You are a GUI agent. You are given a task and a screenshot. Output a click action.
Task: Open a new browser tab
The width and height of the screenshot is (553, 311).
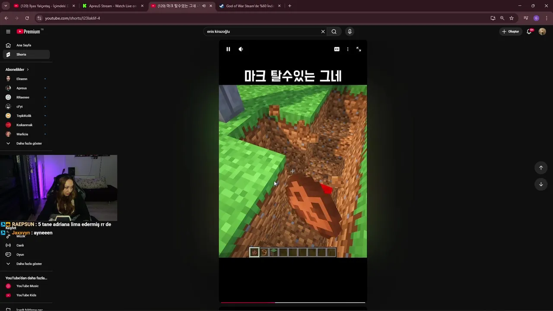tap(289, 6)
